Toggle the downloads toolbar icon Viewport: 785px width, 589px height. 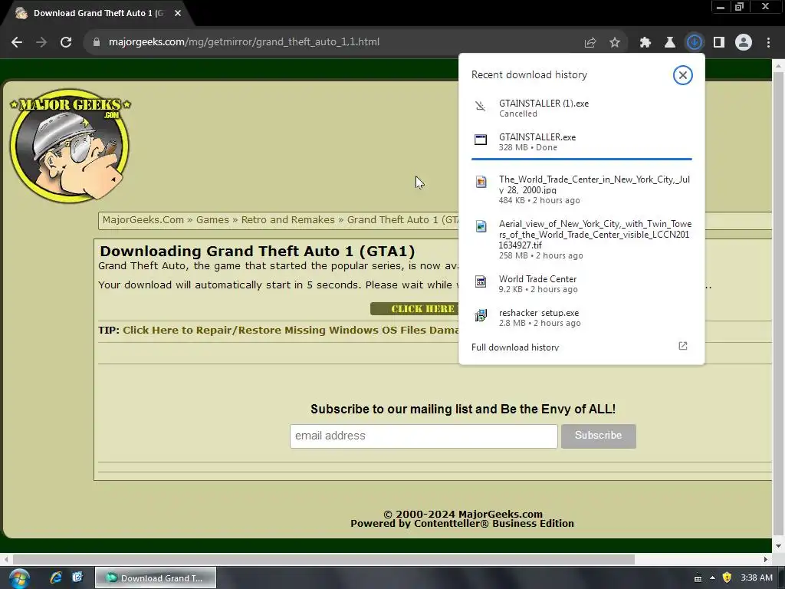pyautogui.click(x=695, y=43)
